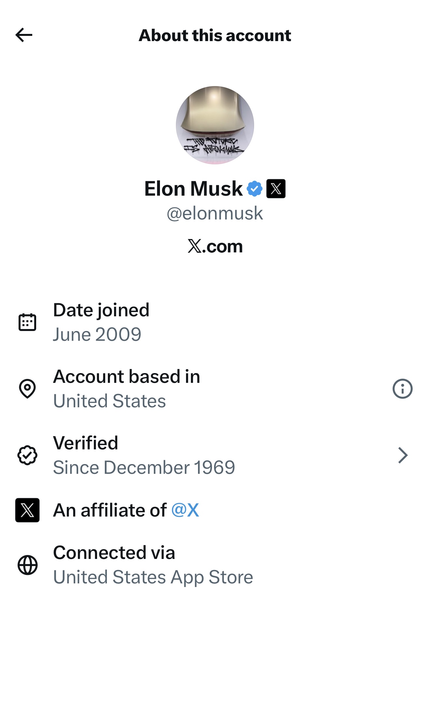Tap the location pin icon
This screenshot has height=721, width=430.
pos(27,388)
